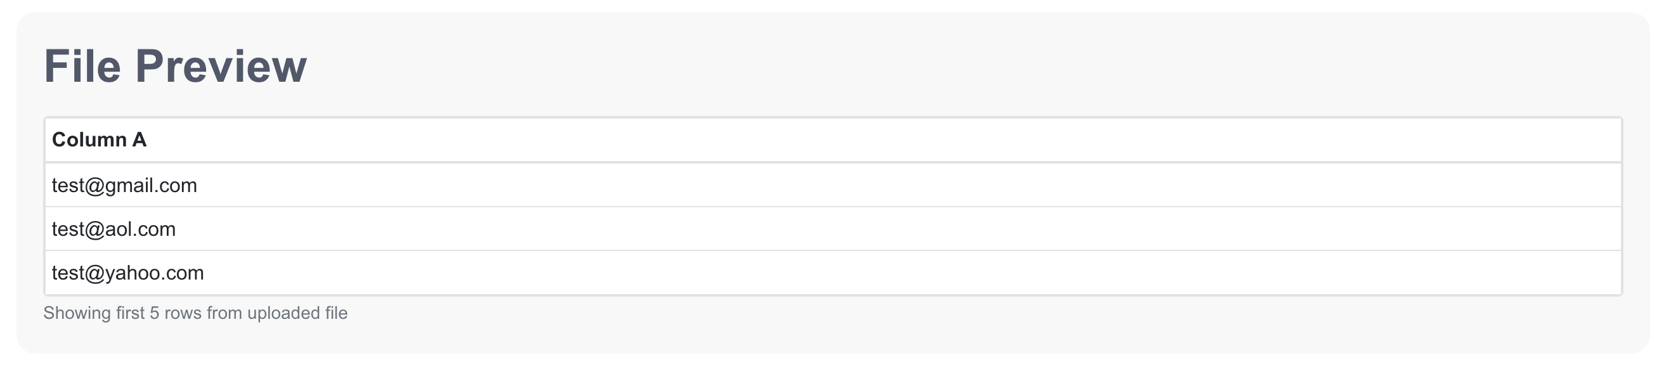This screenshot has width=1664, height=374.
Task: Select the test@yahoo.com table cell
Action: (x=833, y=273)
